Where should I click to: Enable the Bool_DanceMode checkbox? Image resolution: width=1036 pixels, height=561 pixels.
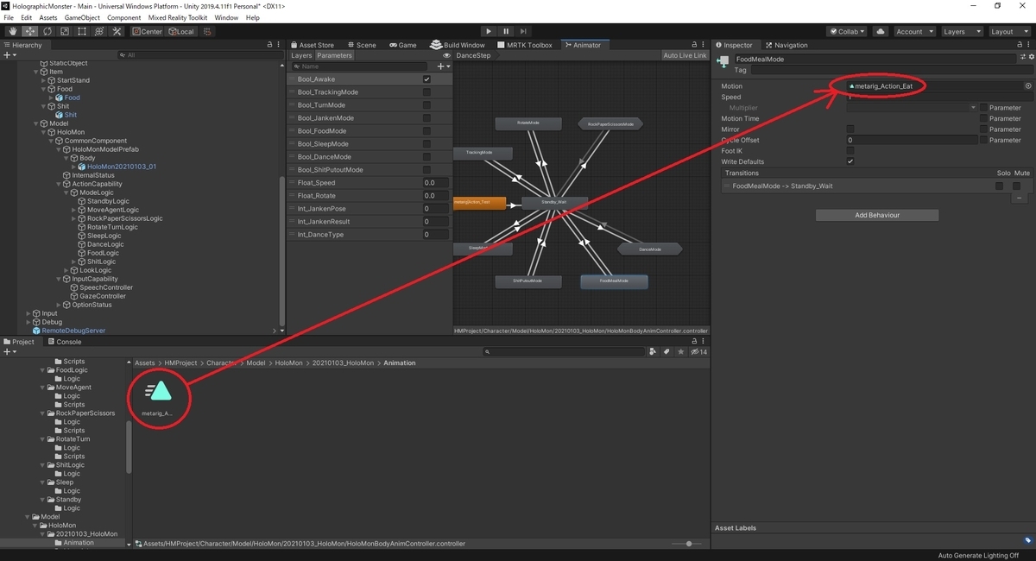pos(426,157)
